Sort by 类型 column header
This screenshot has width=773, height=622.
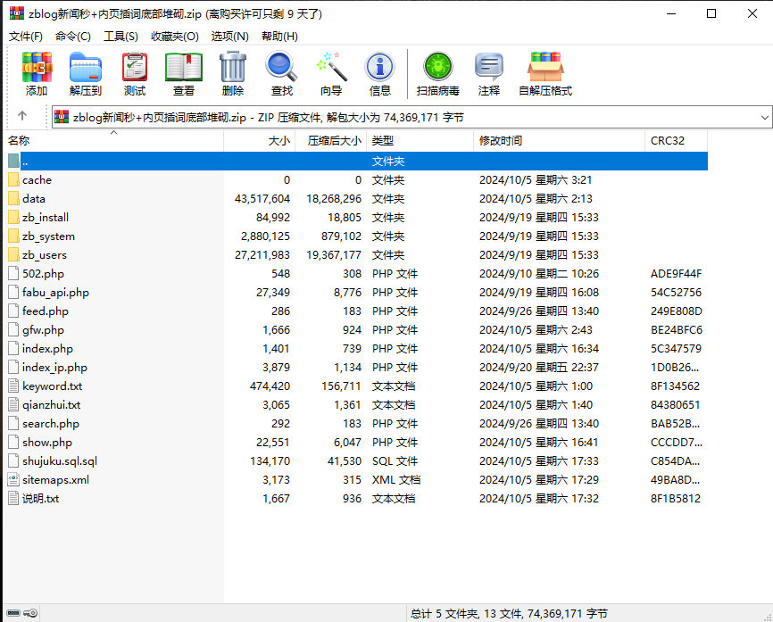pos(420,141)
